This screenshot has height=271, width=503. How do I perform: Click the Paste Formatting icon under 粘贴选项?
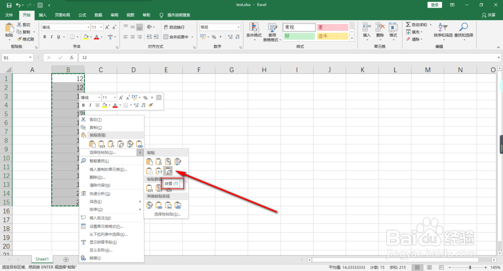pos(130,144)
